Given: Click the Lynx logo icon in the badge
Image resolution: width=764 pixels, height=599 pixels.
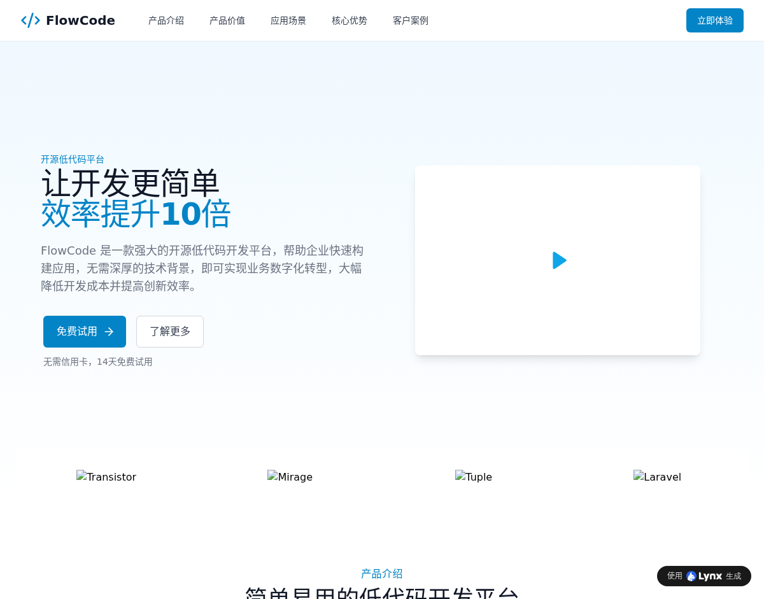Looking at the screenshot, I should click(691, 576).
